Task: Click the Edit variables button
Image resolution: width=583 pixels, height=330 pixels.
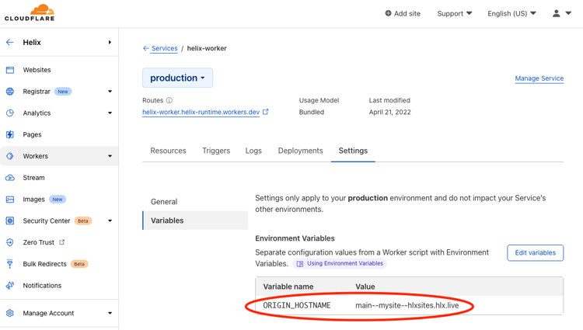Action: click(x=535, y=253)
